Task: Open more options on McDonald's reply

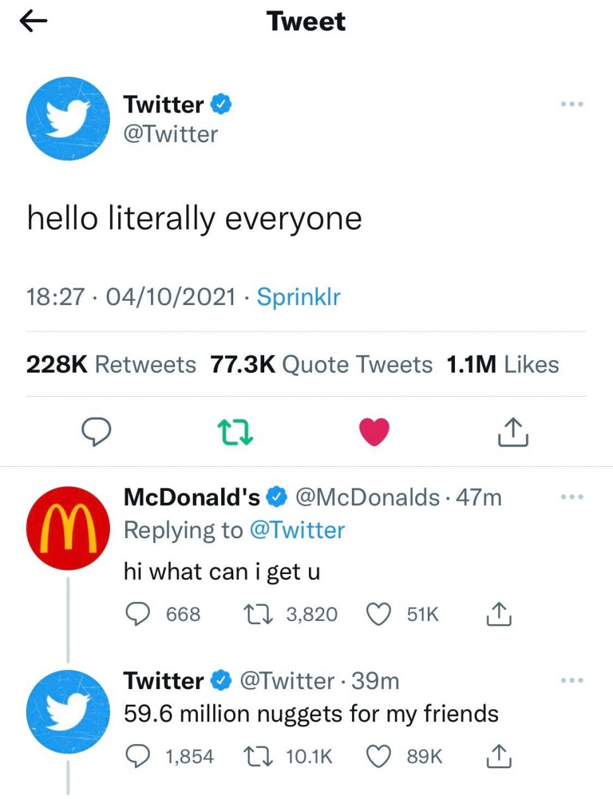Action: point(571,497)
